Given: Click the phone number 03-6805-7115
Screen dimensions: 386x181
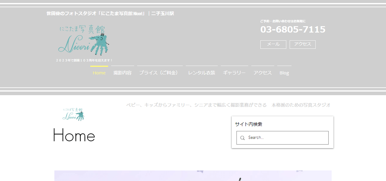Looking at the screenshot, I should coord(293,30).
